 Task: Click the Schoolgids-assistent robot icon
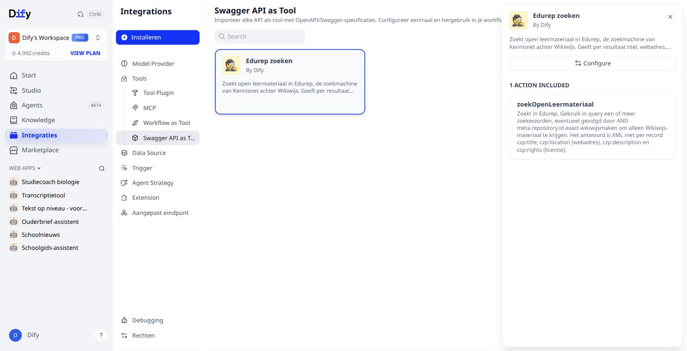(x=13, y=248)
